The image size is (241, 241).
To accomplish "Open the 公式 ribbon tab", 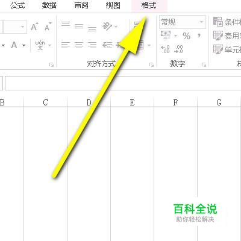I will coord(17,5).
